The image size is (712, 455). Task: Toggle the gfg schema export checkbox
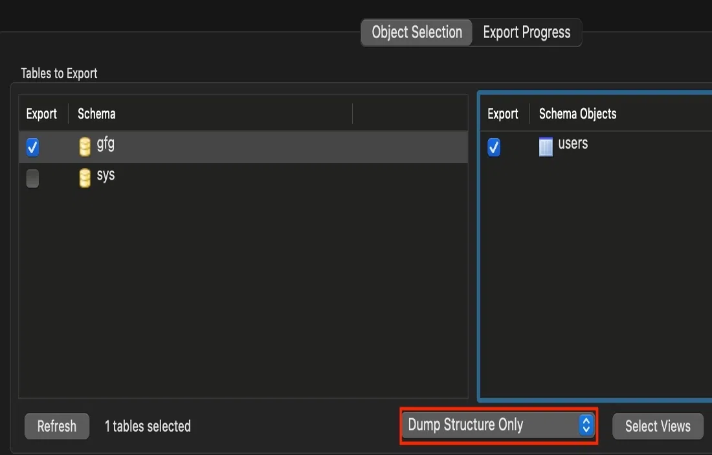pos(32,147)
